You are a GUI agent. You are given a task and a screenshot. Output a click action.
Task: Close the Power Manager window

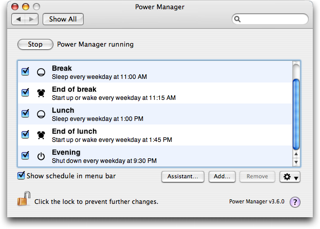tap(15, 7)
